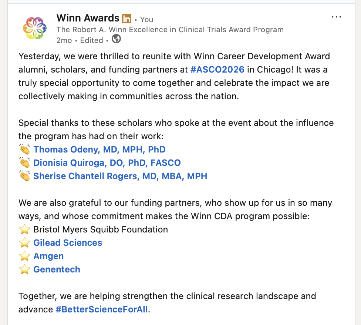Click the LinkedIn premium badge icon

(126, 19)
